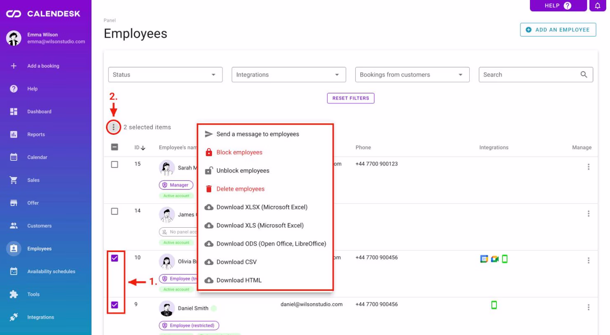Open Sales cart icon in sidebar

coord(14,180)
